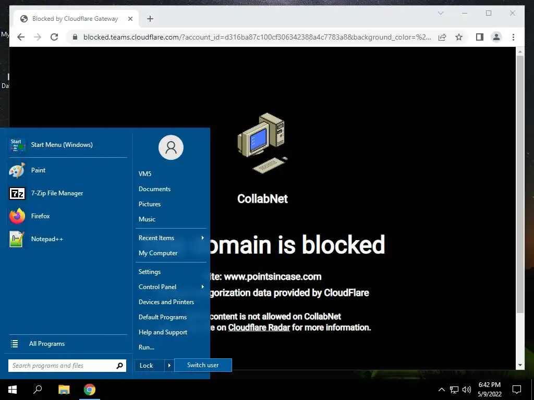This screenshot has width=534, height=400.
Task: Open File Explorer from the taskbar
Action: pos(64,390)
